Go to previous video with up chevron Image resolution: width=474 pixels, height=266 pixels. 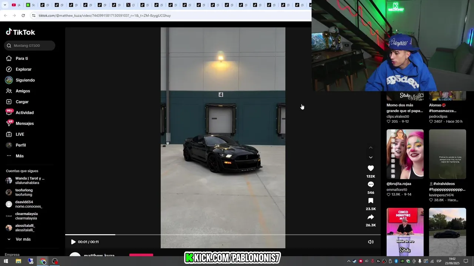(x=371, y=148)
